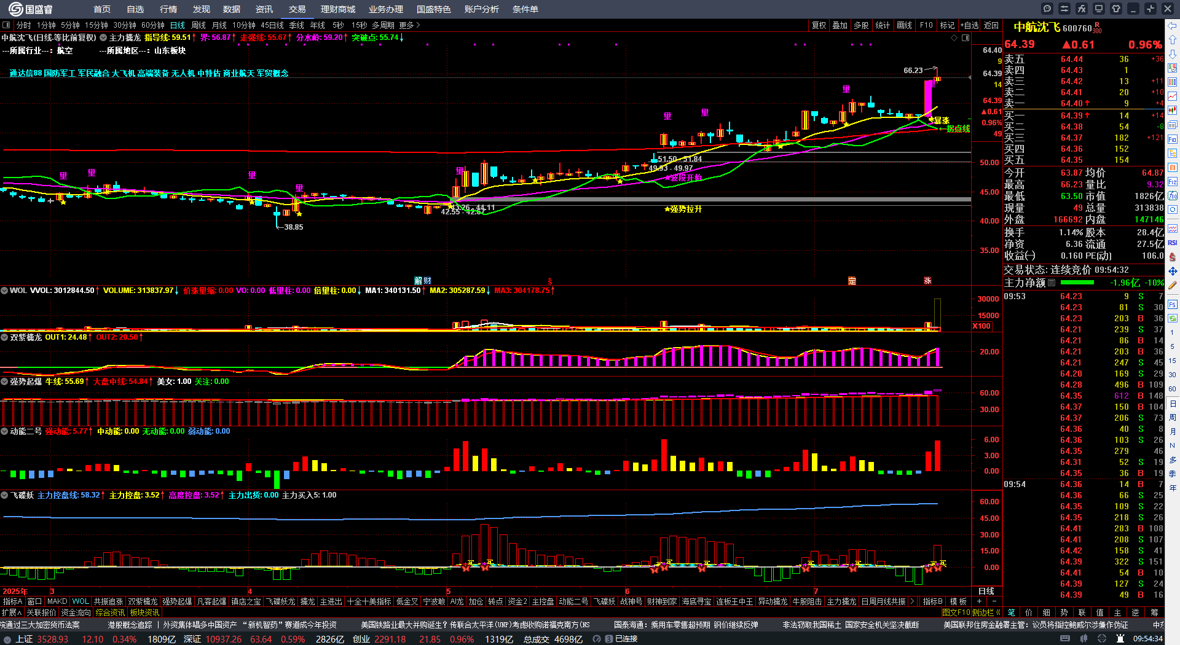Toggle the 复权 adjustment option
This screenshot has width=1180, height=645.
(819, 25)
